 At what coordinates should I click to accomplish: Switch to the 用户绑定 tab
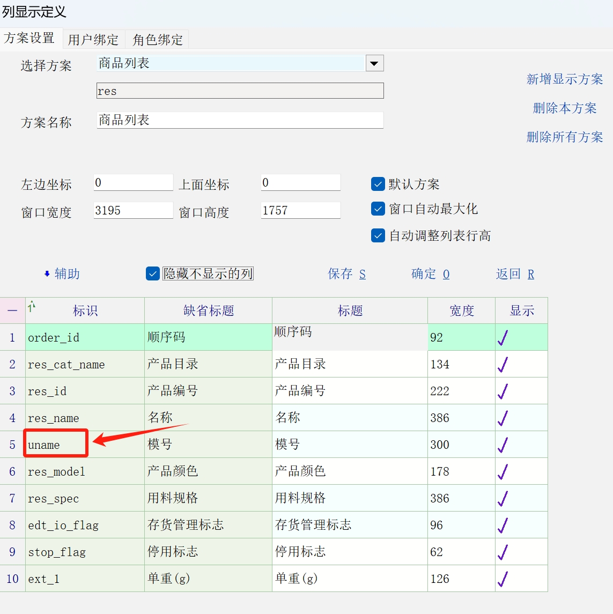coord(93,40)
